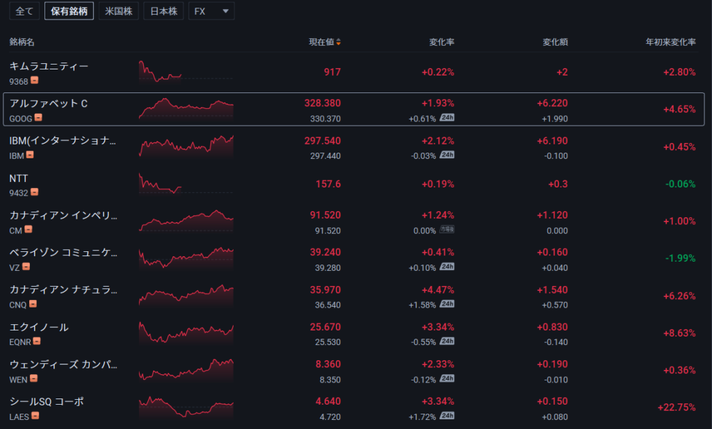The image size is (712, 429).
Task: Click the orange badge next to WEN
Action: click(33, 378)
